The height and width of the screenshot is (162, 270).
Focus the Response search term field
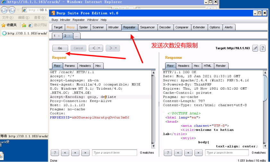(x=227, y=152)
